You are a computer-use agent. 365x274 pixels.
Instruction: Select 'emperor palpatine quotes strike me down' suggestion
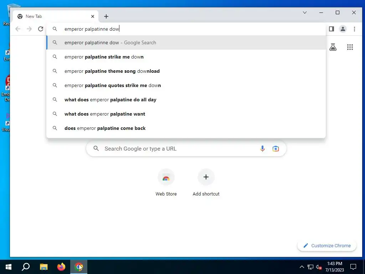(x=186, y=85)
